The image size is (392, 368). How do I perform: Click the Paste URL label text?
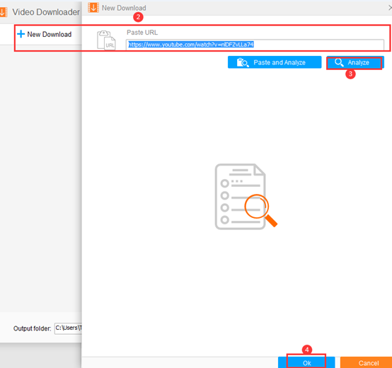pos(142,33)
